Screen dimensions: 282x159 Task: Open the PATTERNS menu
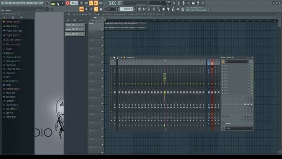click(17, 3)
